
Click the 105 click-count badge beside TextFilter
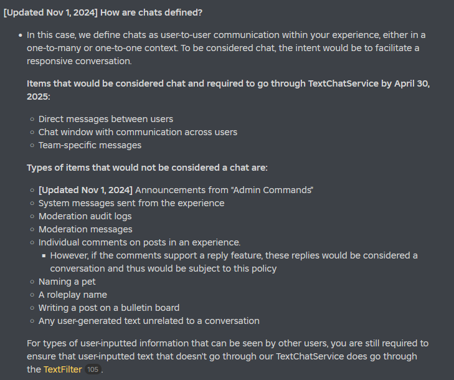(93, 369)
